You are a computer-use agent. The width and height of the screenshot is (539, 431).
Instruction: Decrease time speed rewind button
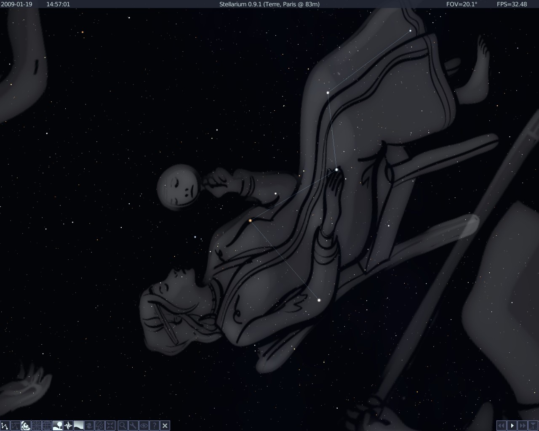[x=501, y=426]
